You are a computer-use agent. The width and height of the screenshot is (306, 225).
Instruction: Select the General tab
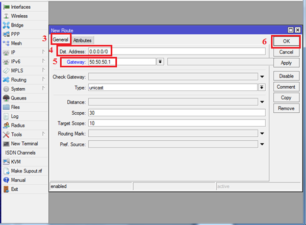pos(60,40)
